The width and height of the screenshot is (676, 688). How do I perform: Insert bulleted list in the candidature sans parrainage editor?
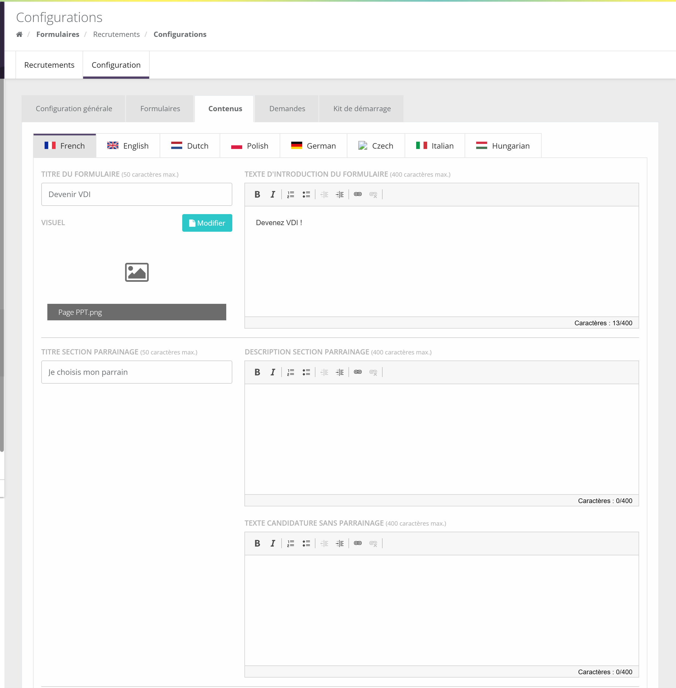tap(306, 543)
